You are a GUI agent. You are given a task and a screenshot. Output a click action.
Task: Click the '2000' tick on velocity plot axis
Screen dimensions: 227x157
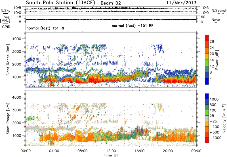click(17, 123)
